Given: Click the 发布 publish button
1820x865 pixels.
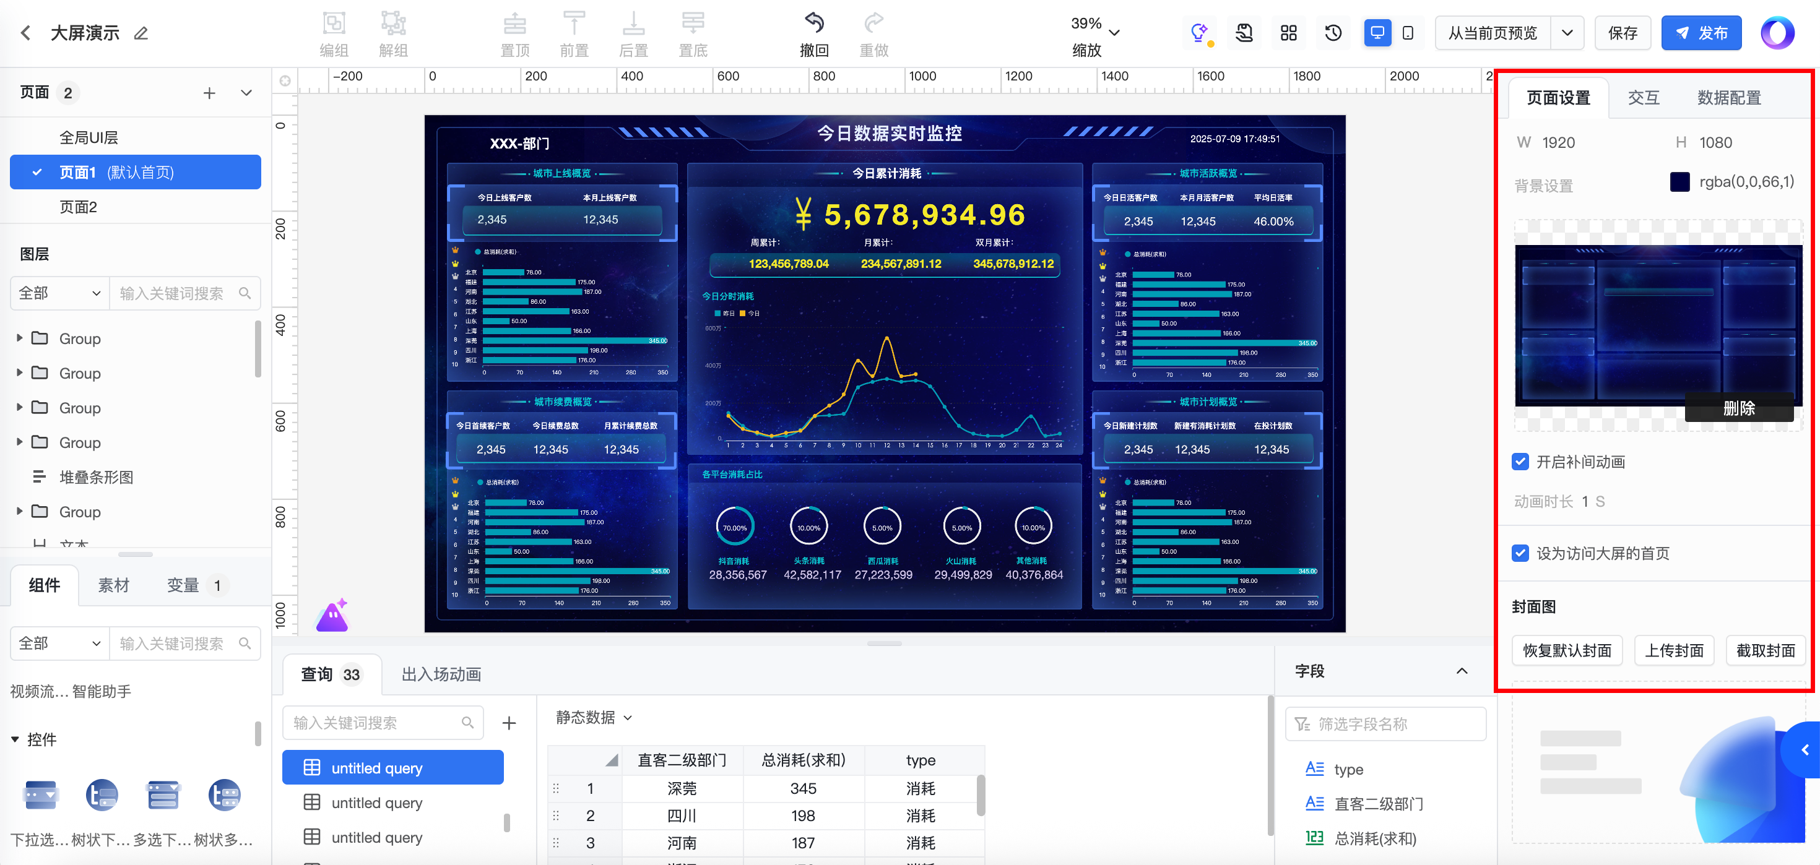Looking at the screenshot, I should 1701,33.
